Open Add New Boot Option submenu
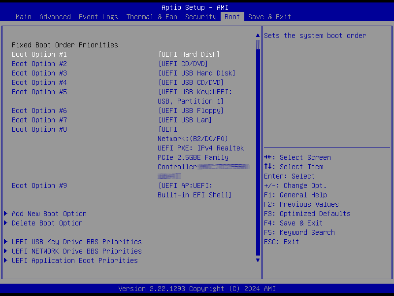The width and height of the screenshot is (394, 296). pyautogui.click(x=49, y=214)
